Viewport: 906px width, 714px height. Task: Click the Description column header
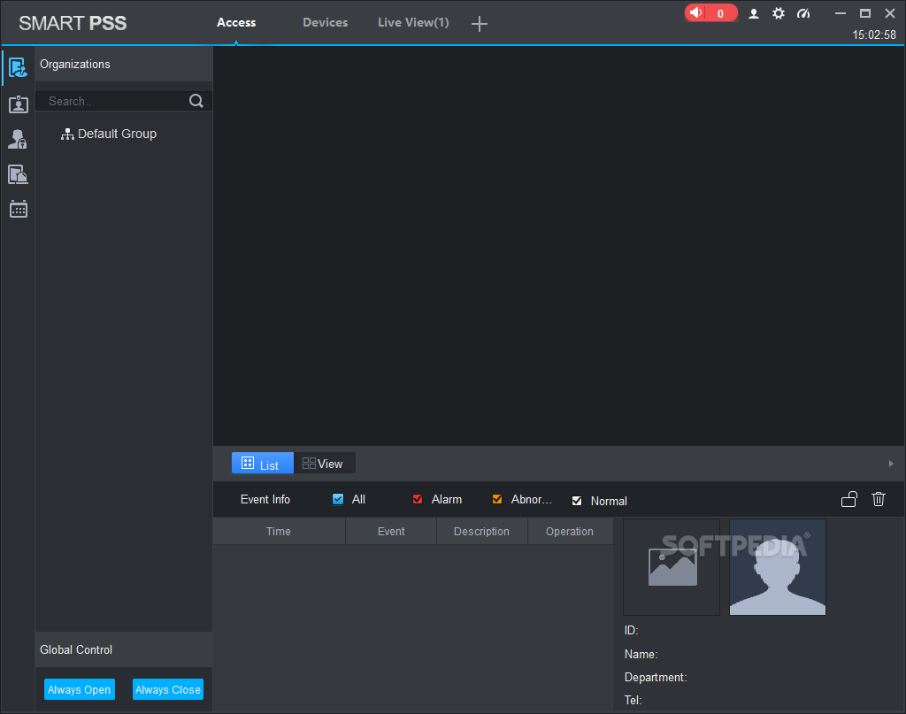click(x=482, y=532)
